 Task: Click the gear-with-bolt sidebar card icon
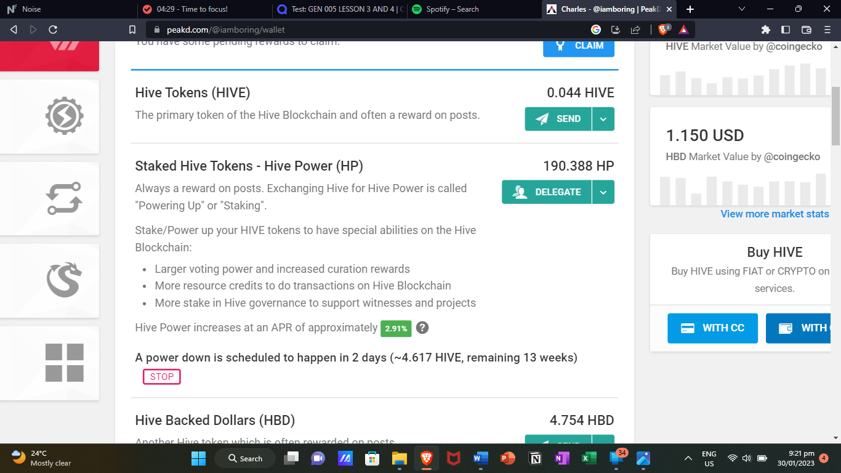pos(65,116)
